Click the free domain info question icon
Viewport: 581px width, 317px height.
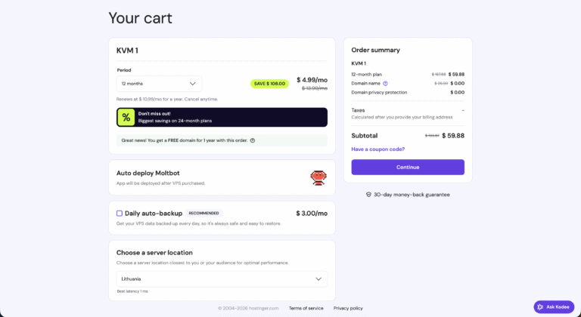tap(253, 140)
